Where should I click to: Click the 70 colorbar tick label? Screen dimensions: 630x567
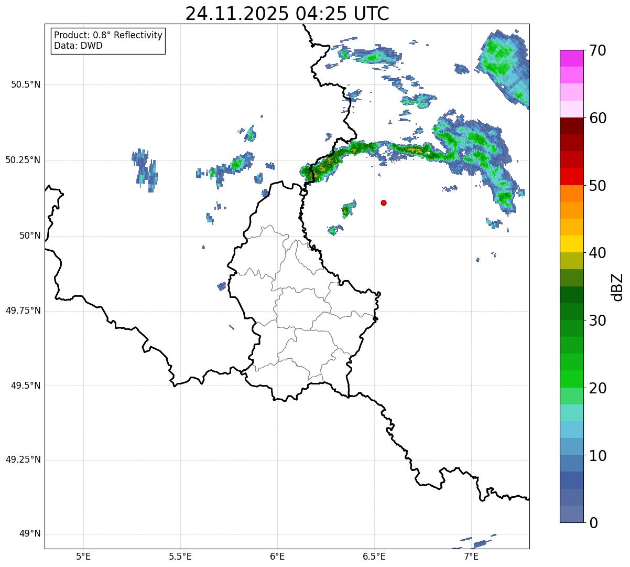point(598,50)
